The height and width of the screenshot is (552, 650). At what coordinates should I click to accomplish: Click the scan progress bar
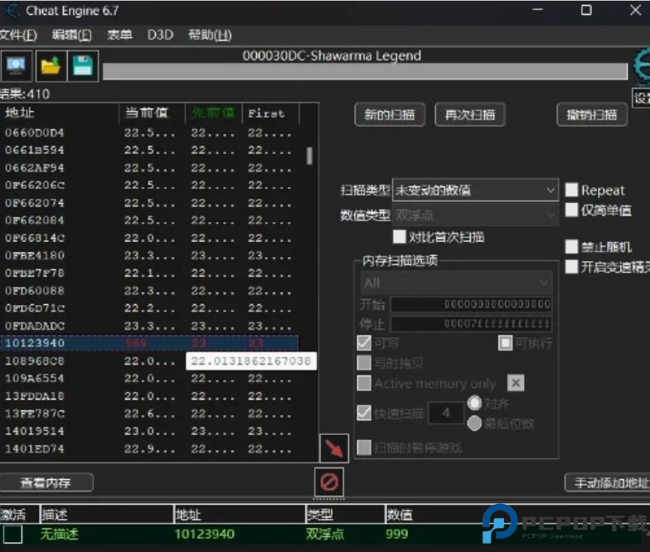[x=365, y=71]
